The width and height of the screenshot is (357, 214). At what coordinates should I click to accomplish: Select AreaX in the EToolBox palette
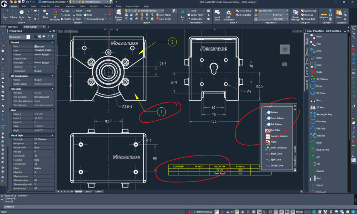point(271,142)
